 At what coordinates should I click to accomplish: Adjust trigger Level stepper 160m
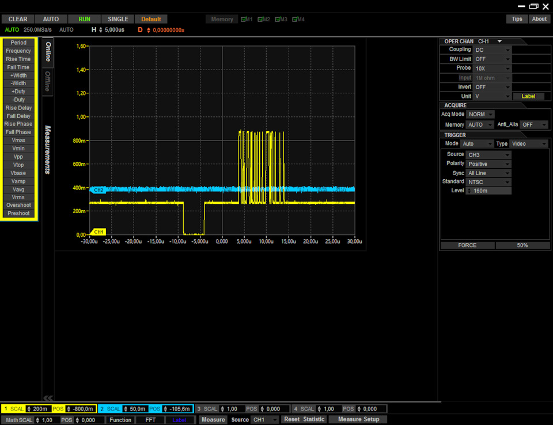click(x=469, y=191)
